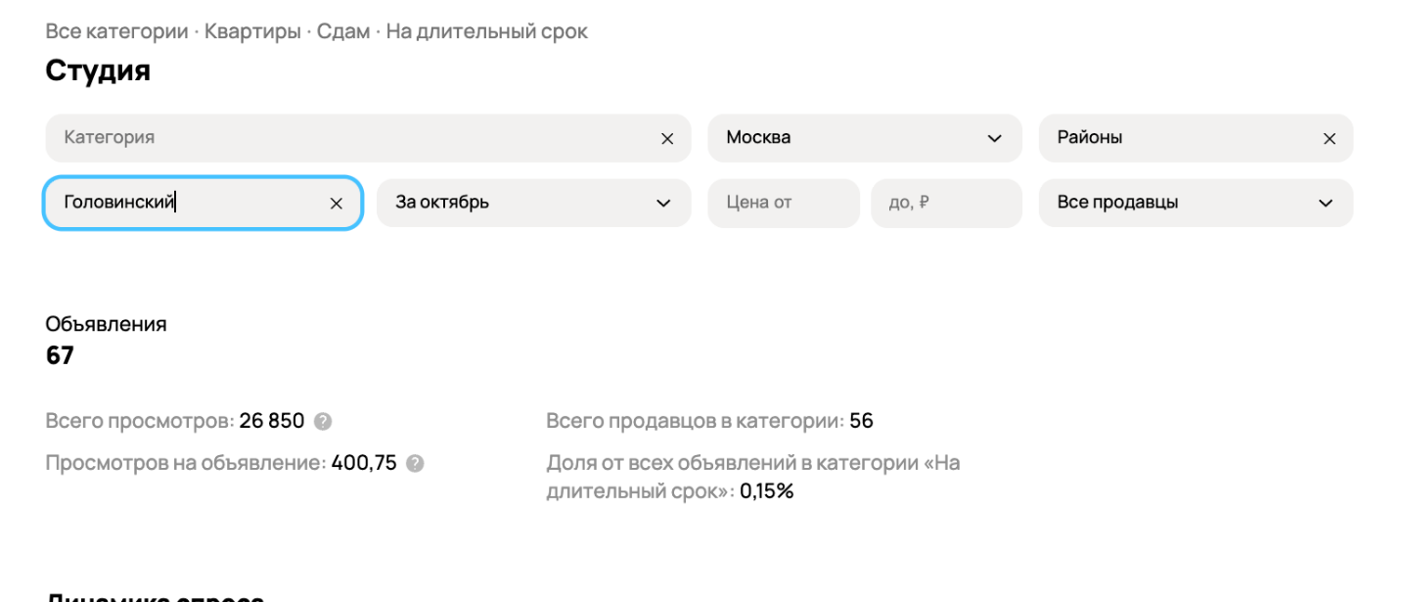This screenshot has height=602, width=1401.
Task: Focus the до, ₽ maximum price field
Action: pyautogui.click(x=946, y=203)
